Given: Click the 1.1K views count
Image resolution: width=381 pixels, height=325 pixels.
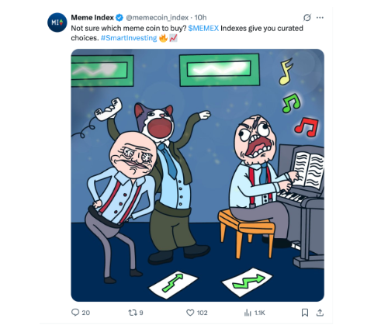Looking at the screenshot, I should pos(260,313).
